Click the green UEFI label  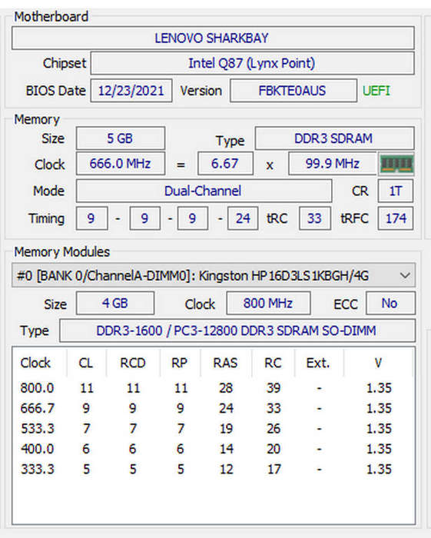point(376,91)
